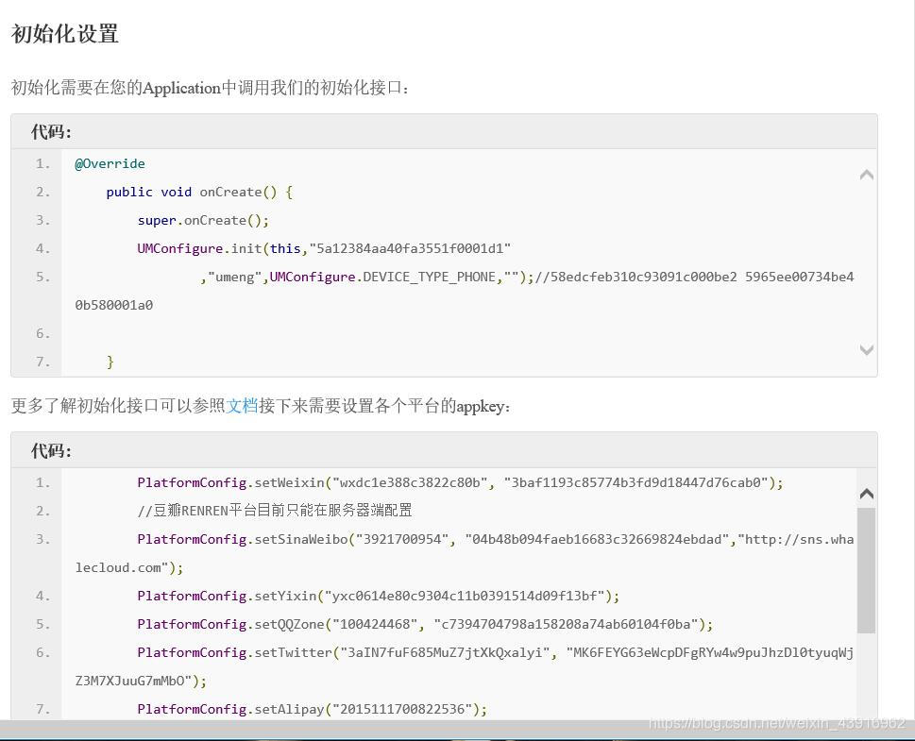Click the sentence mentioning 各个平台的appkey
The image size is (915, 741).
point(261,406)
